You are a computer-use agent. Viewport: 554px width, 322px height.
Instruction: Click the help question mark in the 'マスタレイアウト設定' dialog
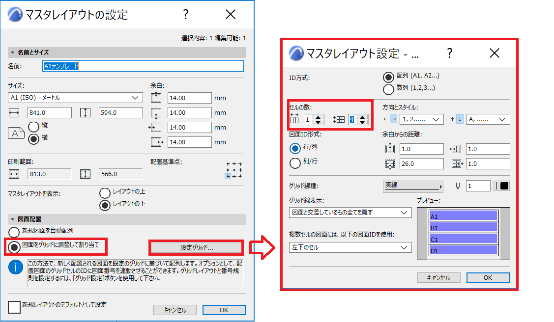point(449,53)
